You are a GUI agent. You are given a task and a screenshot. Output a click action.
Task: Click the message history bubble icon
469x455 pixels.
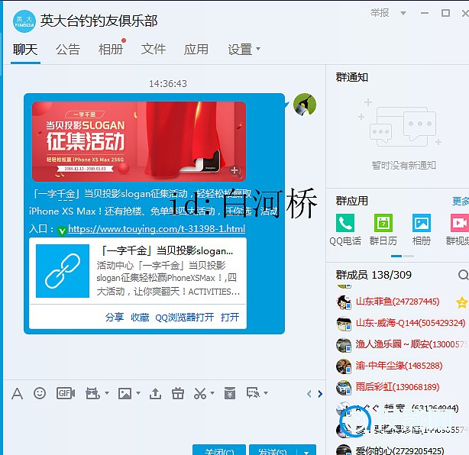254,393
